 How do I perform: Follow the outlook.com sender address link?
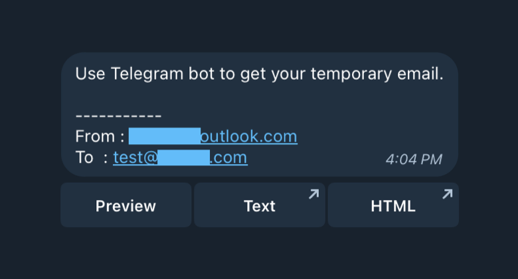click(213, 136)
